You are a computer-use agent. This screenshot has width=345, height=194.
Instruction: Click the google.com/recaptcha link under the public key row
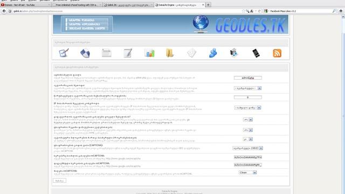click(123, 158)
